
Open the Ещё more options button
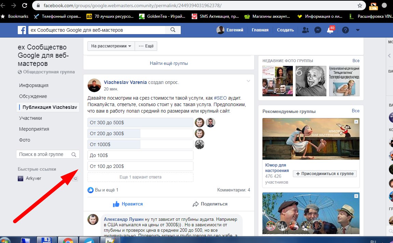pos(146,46)
